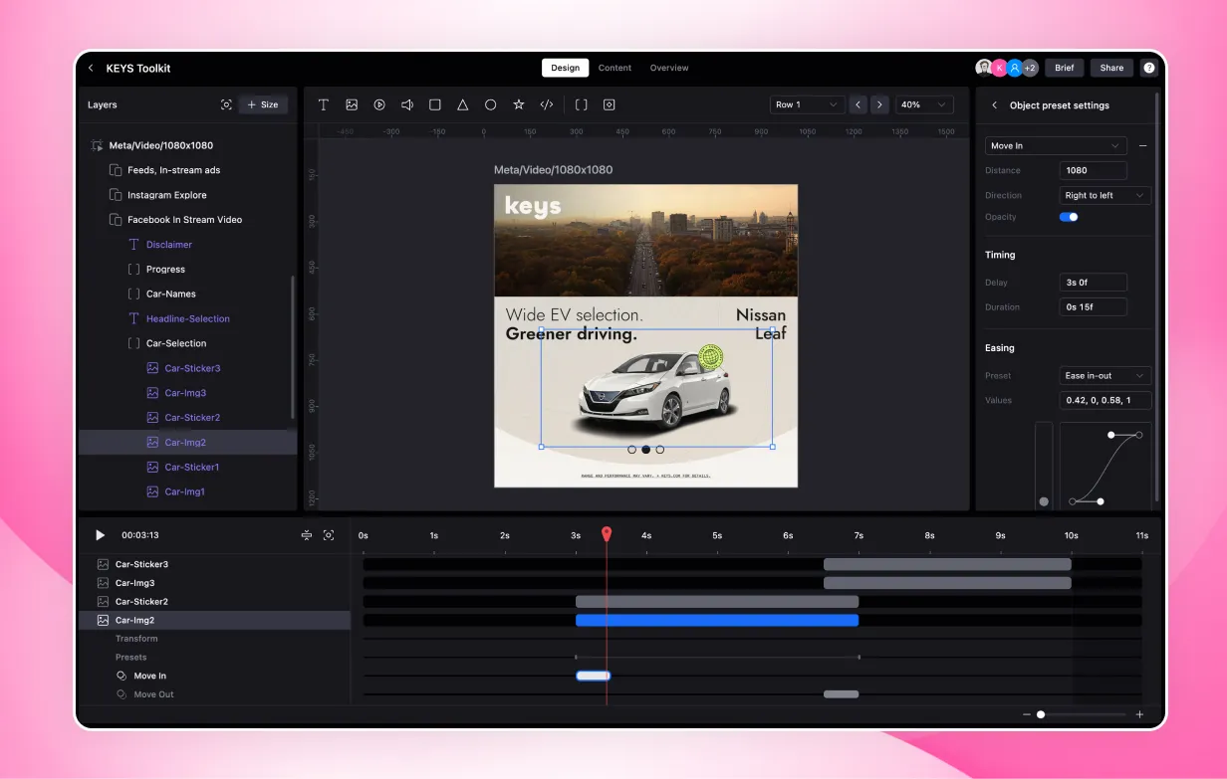This screenshot has height=779, width=1227.
Task: Click the Share button
Action: (1112, 68)
